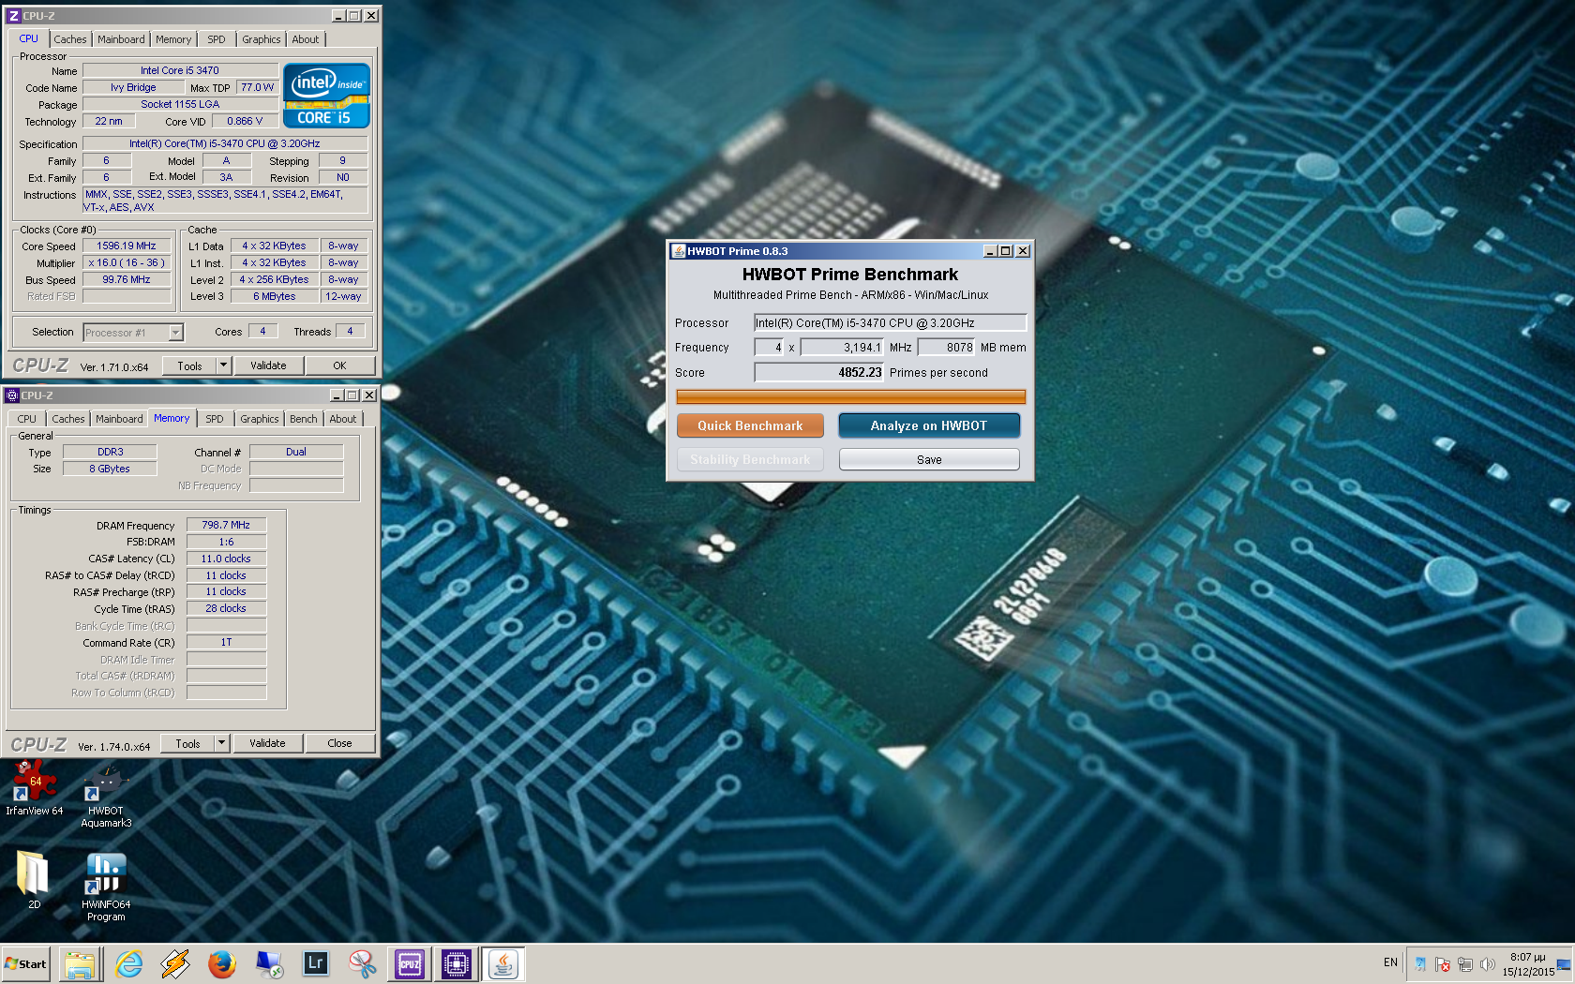Click Save in HWBOT Prime
The width and height of the screenshot is (1575, 984).
tap(929, 459)
